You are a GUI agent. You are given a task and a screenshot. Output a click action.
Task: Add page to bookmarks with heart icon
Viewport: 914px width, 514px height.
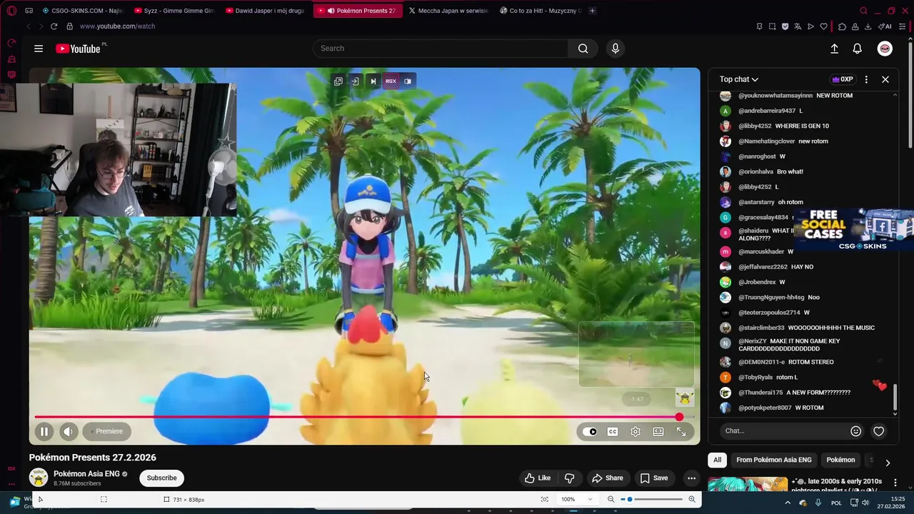tap(823, 26)
